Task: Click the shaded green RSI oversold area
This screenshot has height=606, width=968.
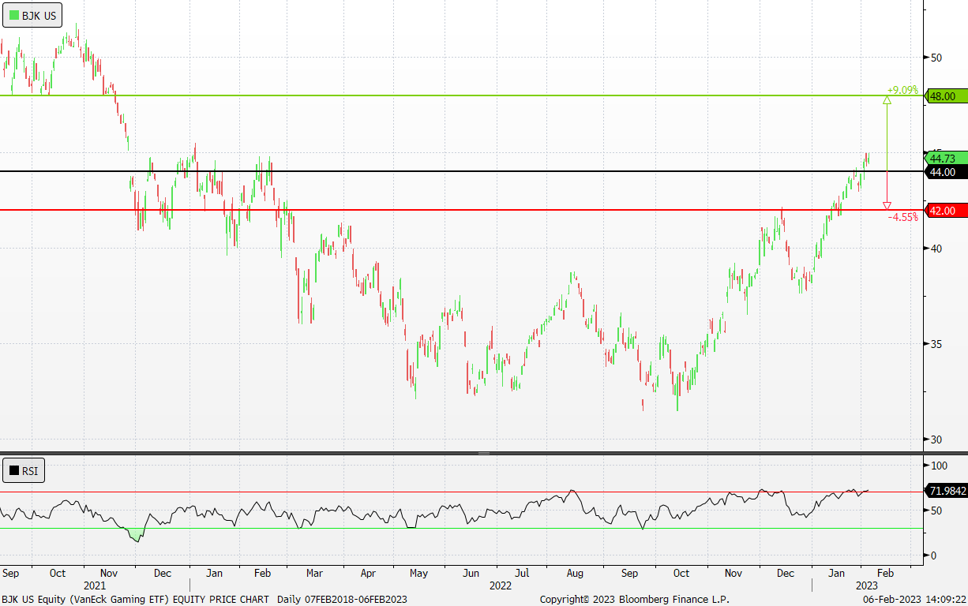Action: pyautogui.click(x=136, y=534)
